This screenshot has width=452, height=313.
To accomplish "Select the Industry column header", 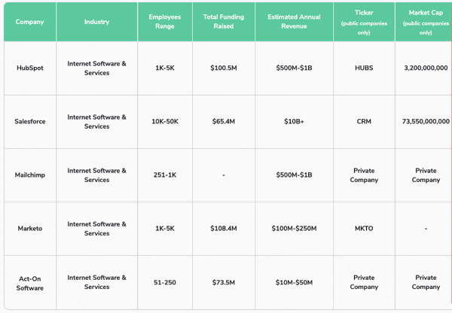I will coord(96,22).
